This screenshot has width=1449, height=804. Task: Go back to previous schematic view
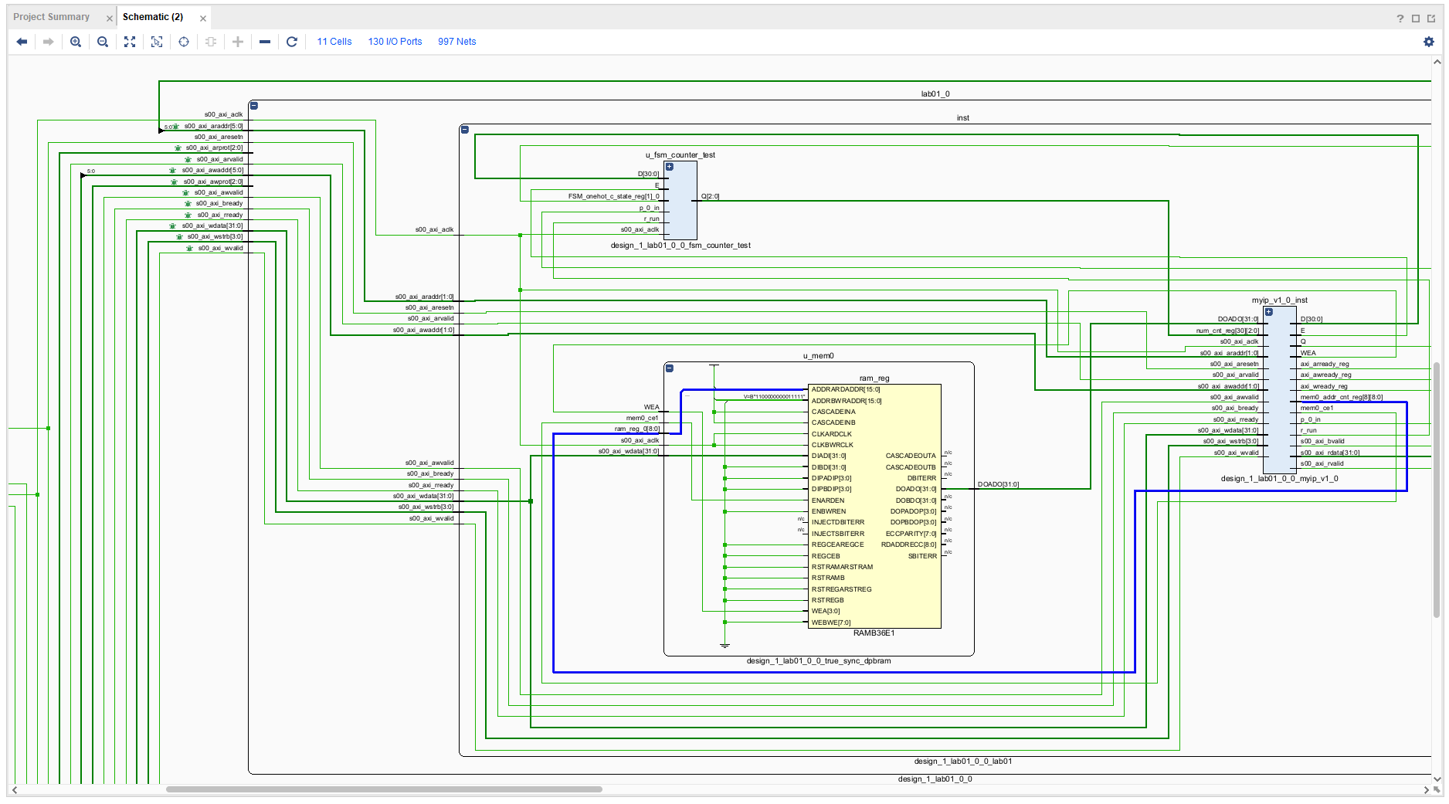tap(22, 42)
